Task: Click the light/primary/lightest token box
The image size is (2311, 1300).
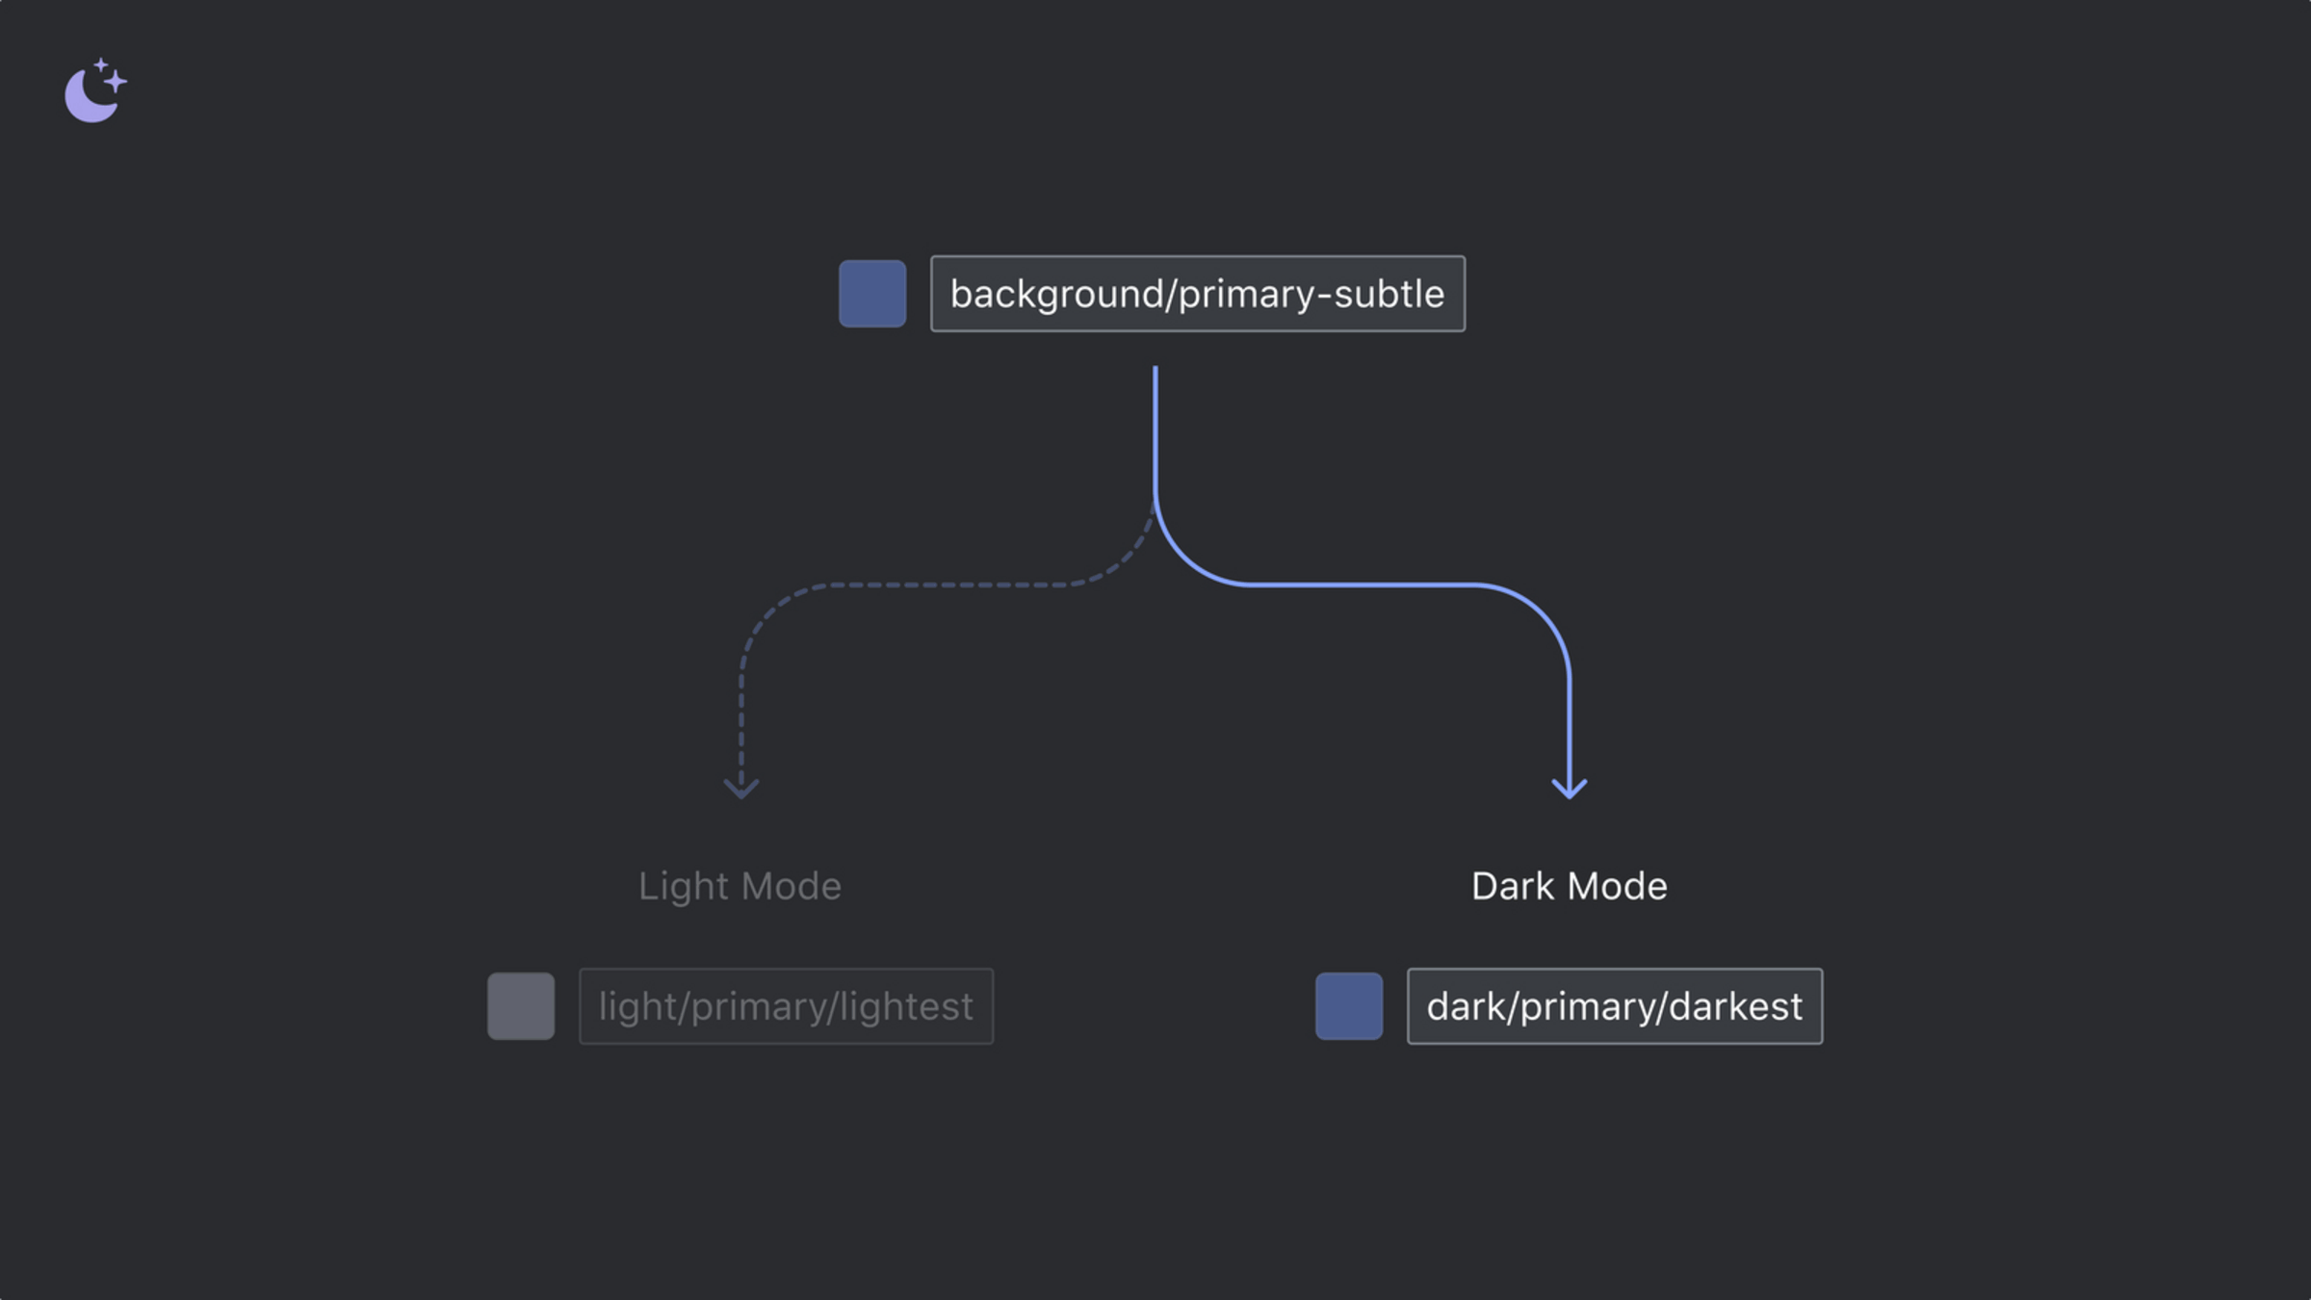Action: 786,1006
